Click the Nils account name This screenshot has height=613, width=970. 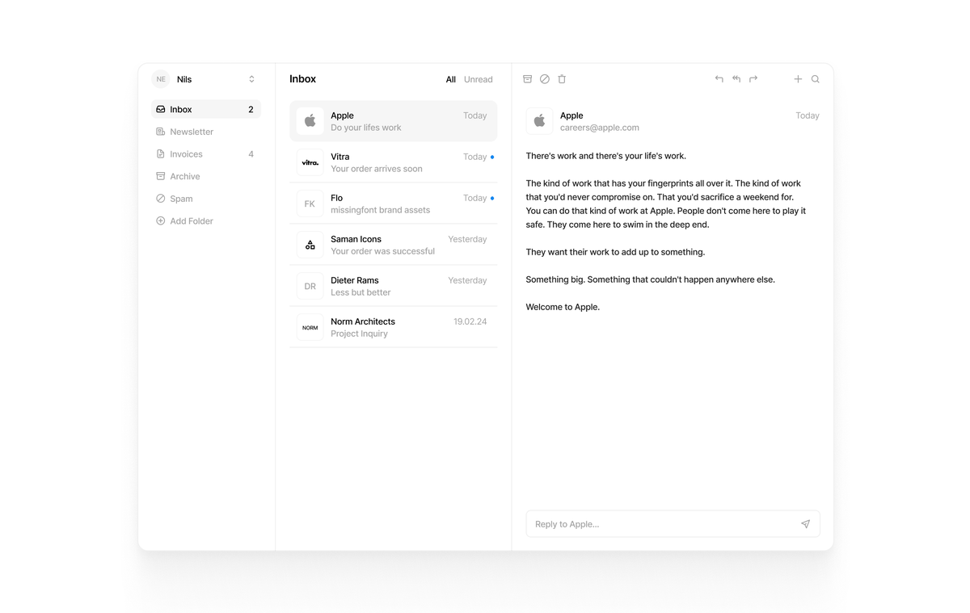184,79
